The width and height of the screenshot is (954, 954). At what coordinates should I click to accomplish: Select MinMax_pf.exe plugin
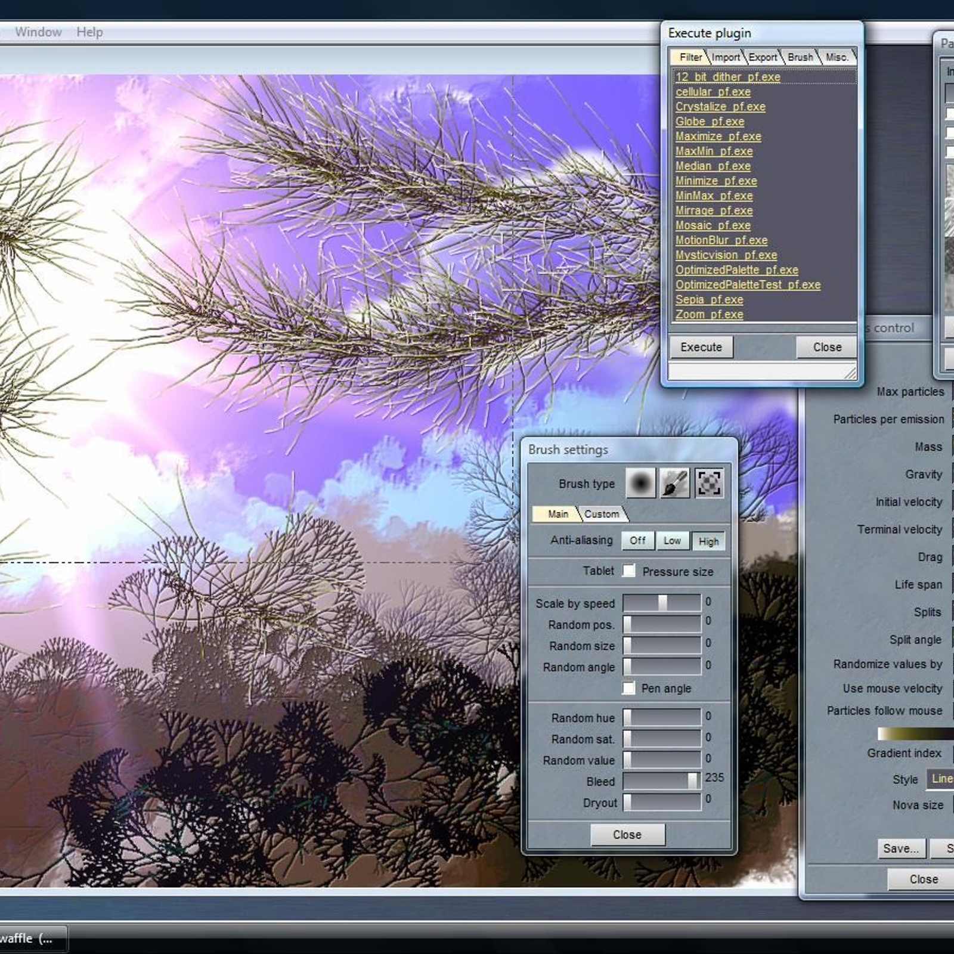pos(714,196)
